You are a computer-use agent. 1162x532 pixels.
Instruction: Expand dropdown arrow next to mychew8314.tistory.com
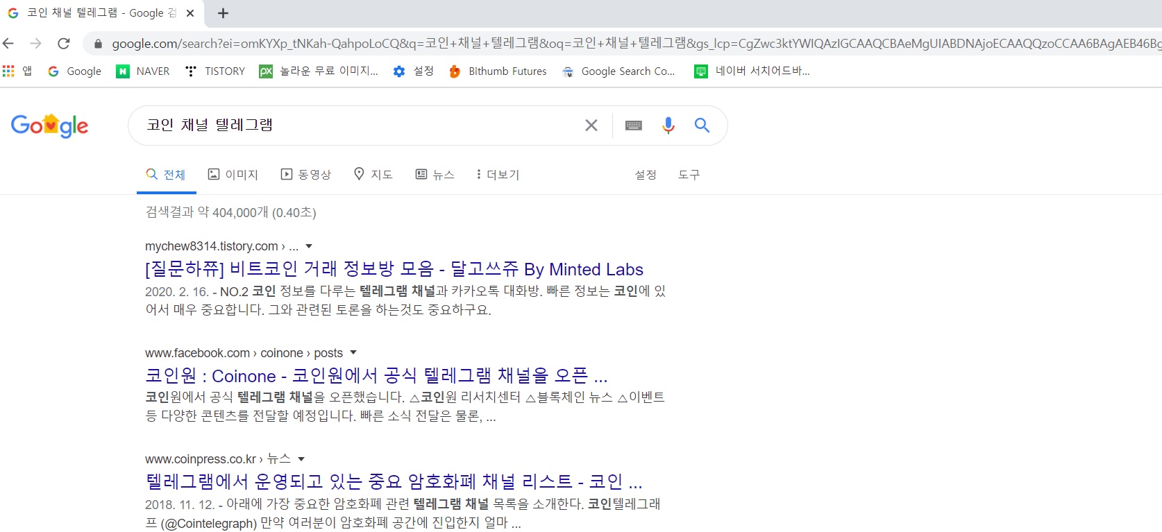click(x=309, y=246)
